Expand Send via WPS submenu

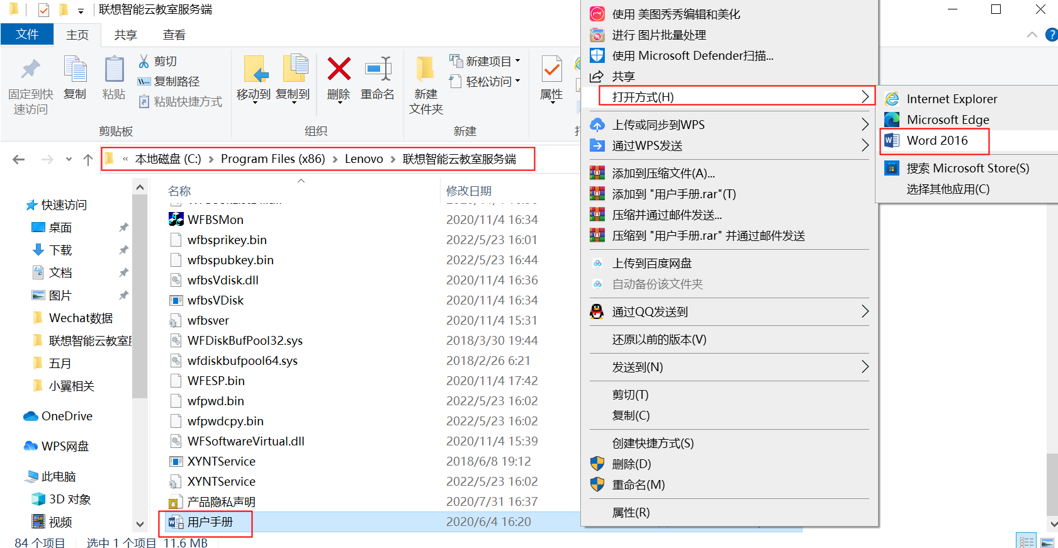pos(729,145)
